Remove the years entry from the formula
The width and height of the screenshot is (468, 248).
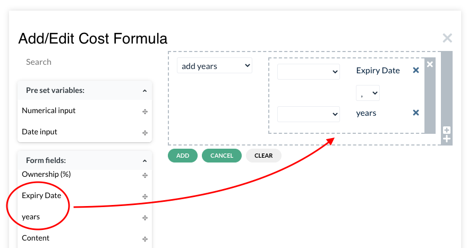(416, 113)
